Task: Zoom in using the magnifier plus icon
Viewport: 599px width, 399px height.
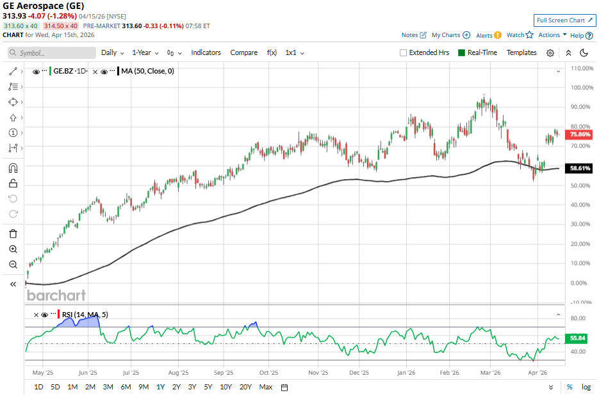Action: (13, 249)
